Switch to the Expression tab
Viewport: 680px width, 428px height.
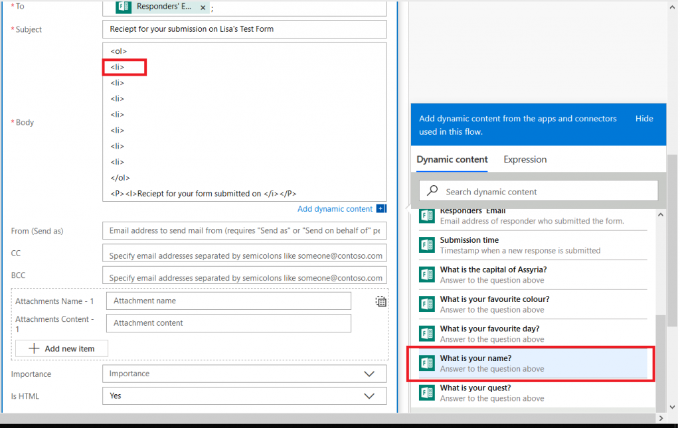(x=525, y=159)
